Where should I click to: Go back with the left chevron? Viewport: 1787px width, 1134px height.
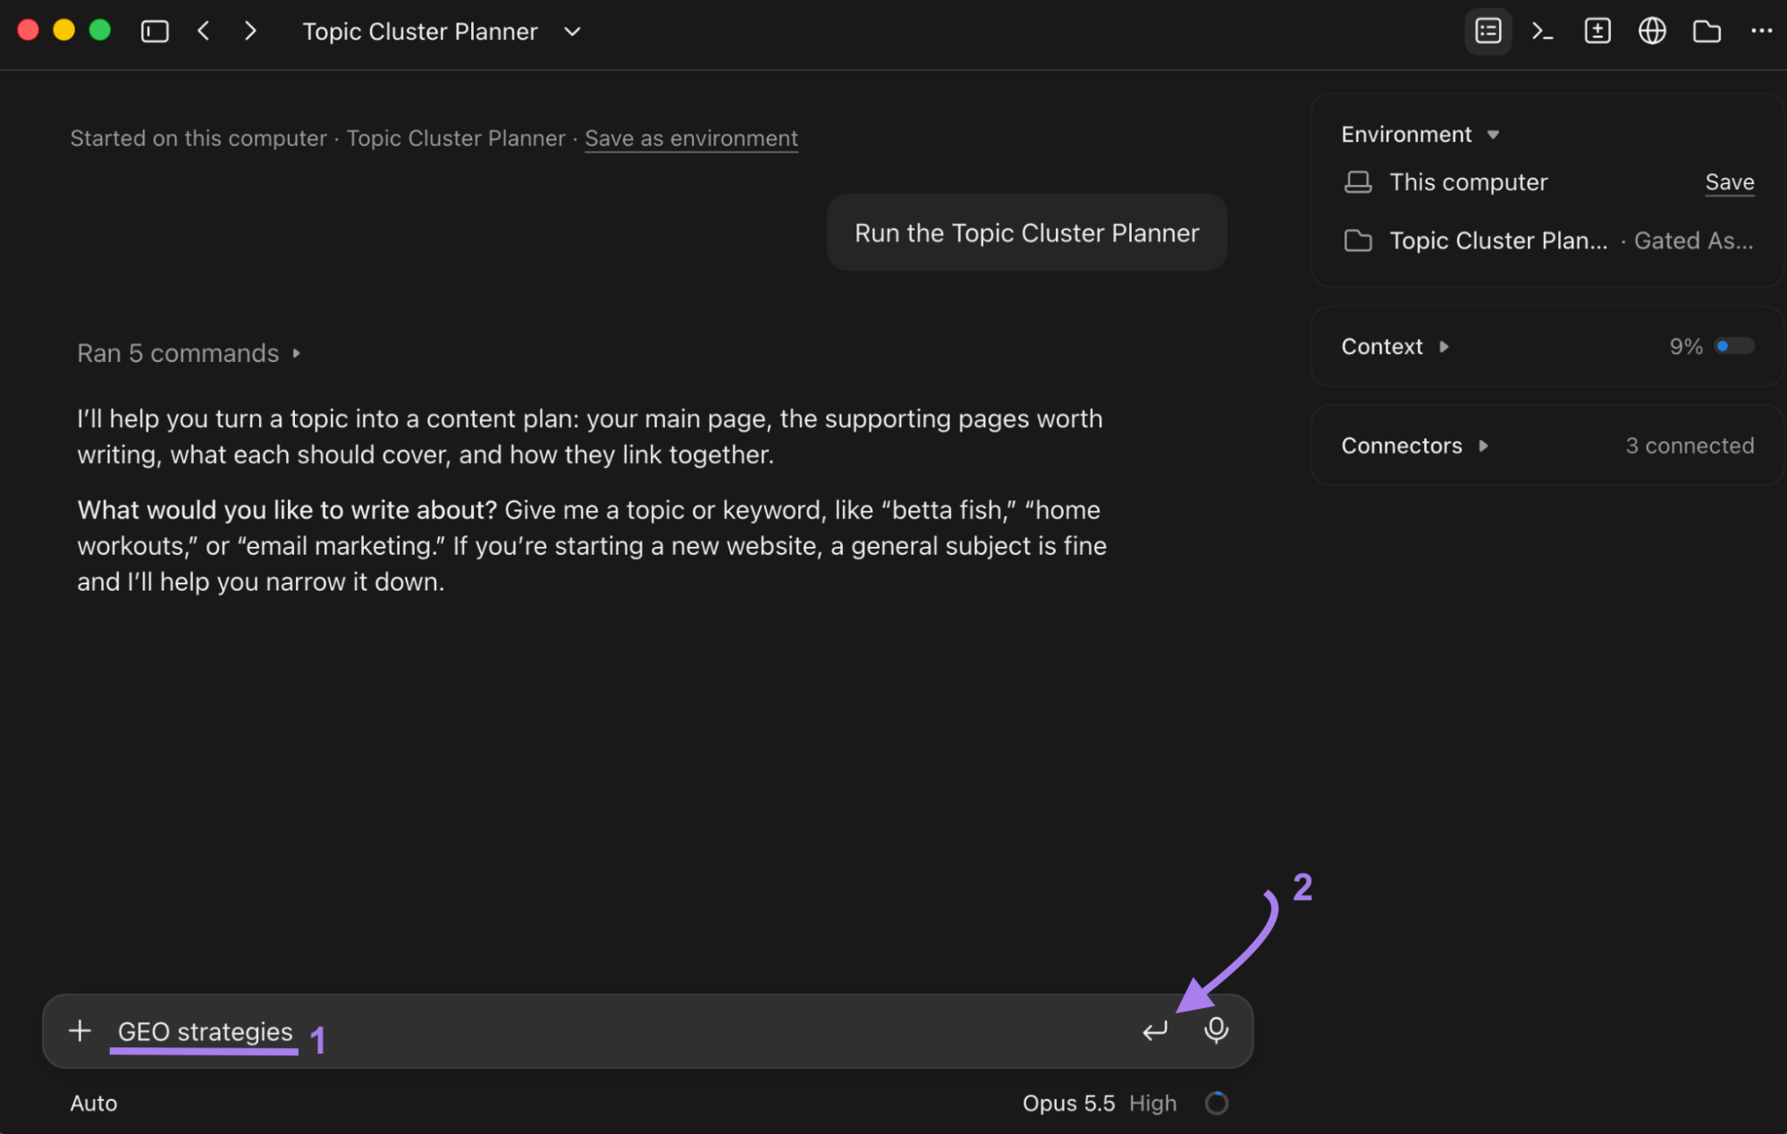[204, 31]
